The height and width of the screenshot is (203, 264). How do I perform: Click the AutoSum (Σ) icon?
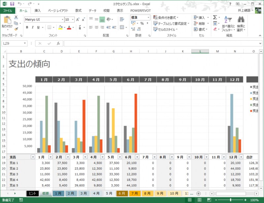coord(215,17)
